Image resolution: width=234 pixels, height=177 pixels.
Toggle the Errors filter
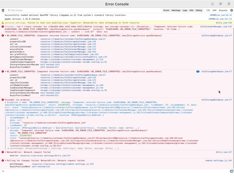pyautogui.click(x=166, y=10)
